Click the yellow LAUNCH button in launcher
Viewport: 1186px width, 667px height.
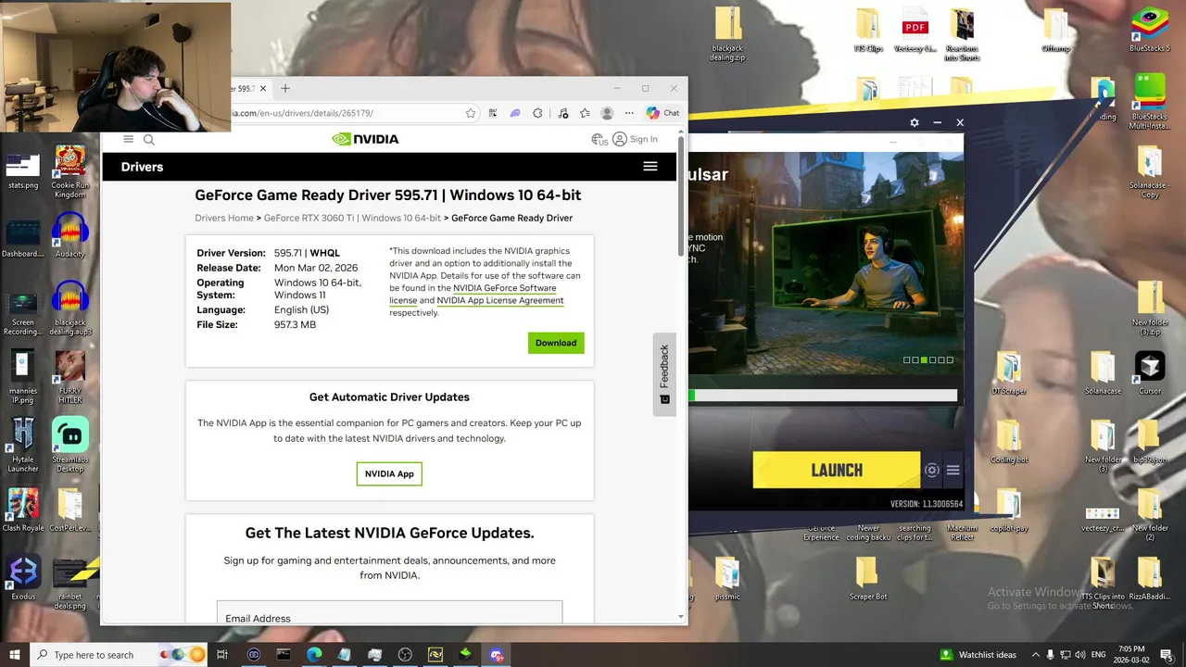836,470
